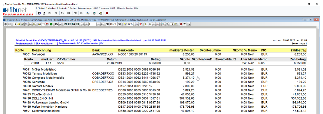The width and height of the screenshot is (323, 114).
Task: Click the date 26.04.2019
Action: pos(114,63)
